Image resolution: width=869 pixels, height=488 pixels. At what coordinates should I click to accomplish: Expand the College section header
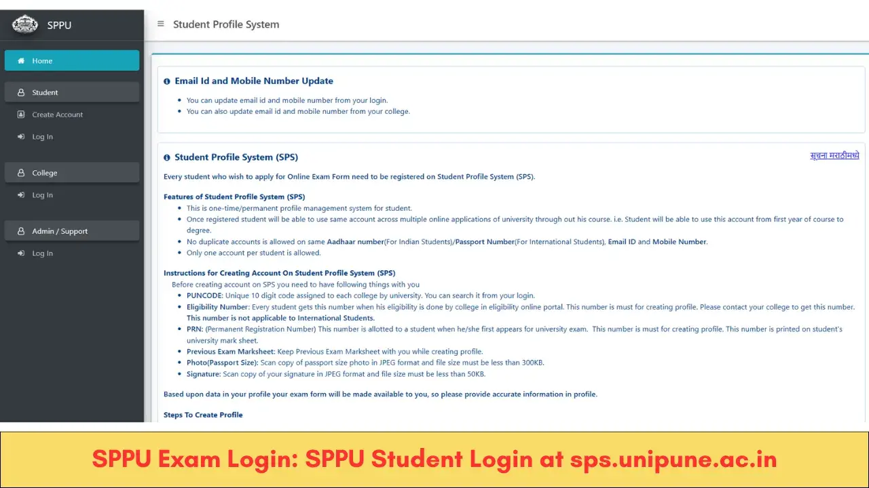[72, 173]
